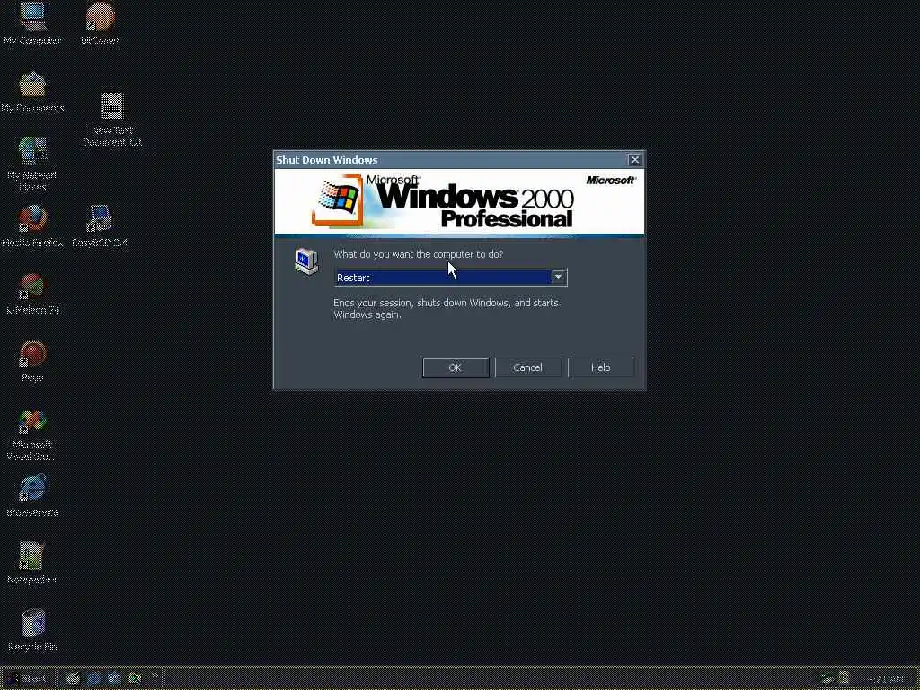Open the shutdown action dropdown arrow
Screen dimensions: 920x690
point(559,277)
